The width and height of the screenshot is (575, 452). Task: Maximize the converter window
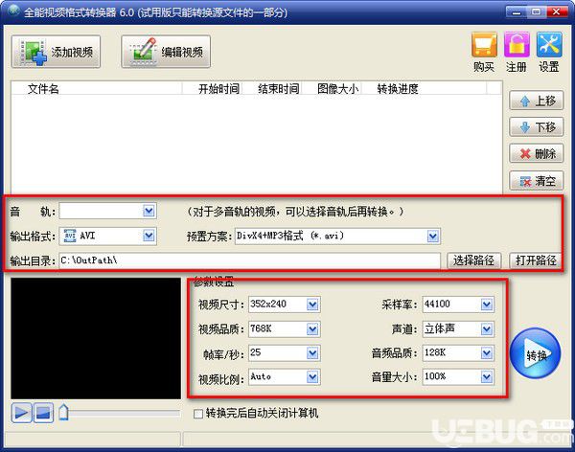tap(536, 12)
